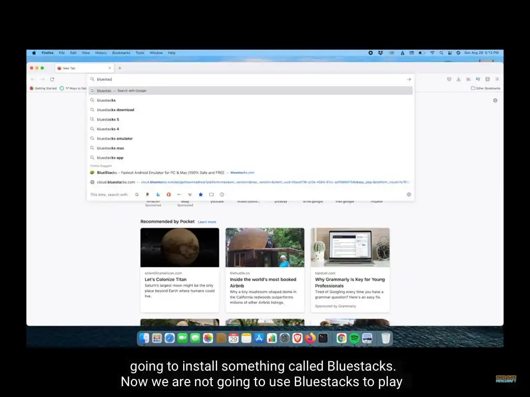Open the Window menu

click(156, 53)
